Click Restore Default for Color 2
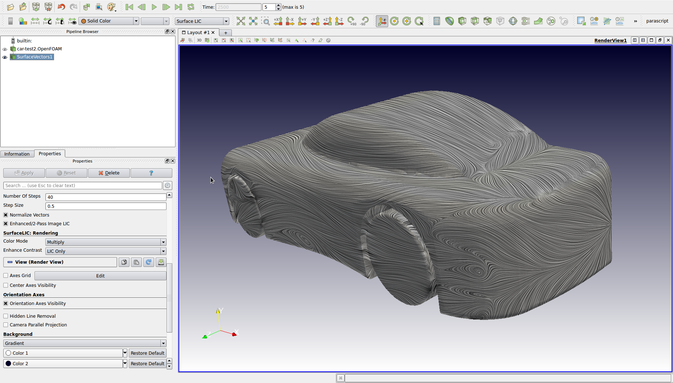This screenshot has width=673, height=383. 147,363
